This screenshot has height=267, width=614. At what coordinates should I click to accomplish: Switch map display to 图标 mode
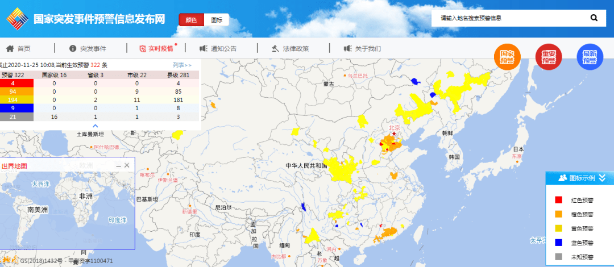pyautogui.click(x=216, y=20)
